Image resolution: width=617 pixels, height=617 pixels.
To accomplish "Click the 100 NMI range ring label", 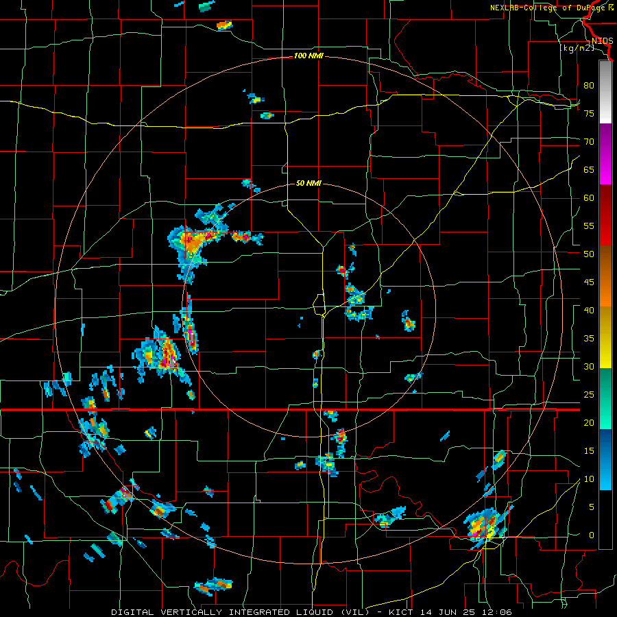I will [x=308, y=56].
